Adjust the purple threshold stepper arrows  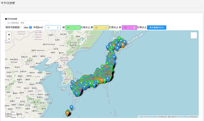coord(134,27)
